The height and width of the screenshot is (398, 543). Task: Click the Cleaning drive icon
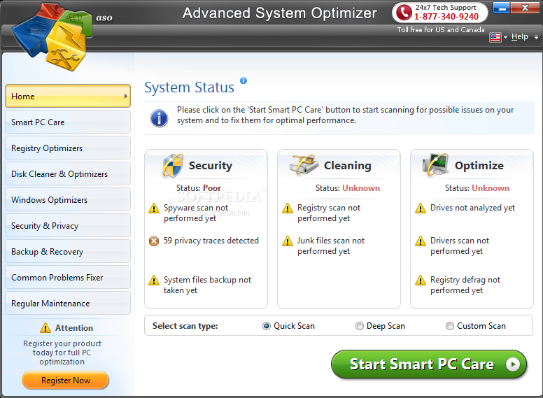click(x=304, y=165)
